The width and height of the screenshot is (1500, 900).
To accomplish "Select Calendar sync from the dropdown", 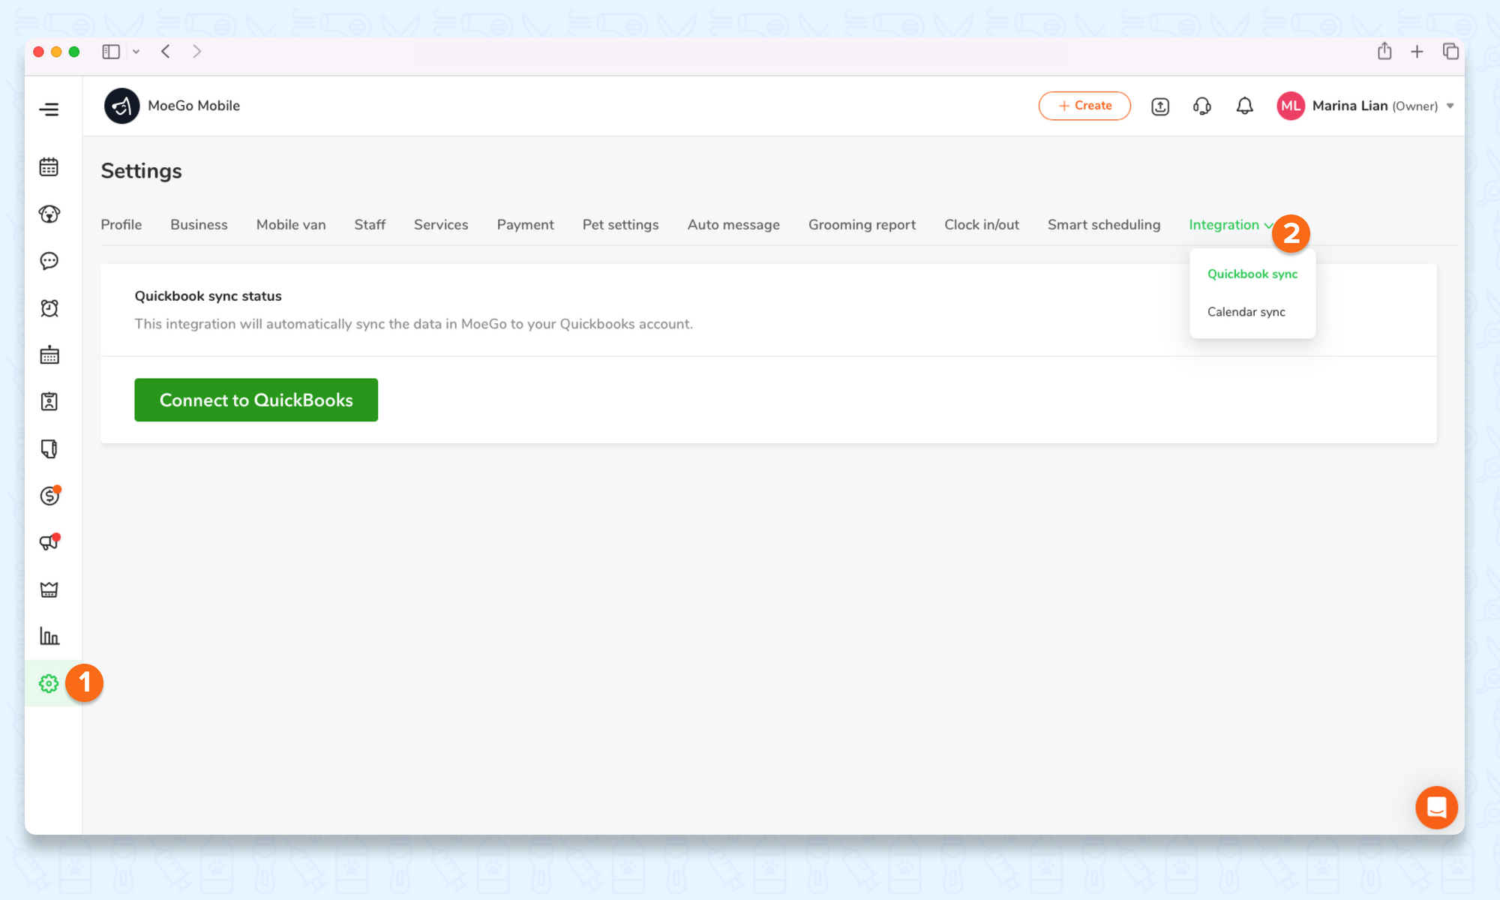I will click(x=1246, y=312).
